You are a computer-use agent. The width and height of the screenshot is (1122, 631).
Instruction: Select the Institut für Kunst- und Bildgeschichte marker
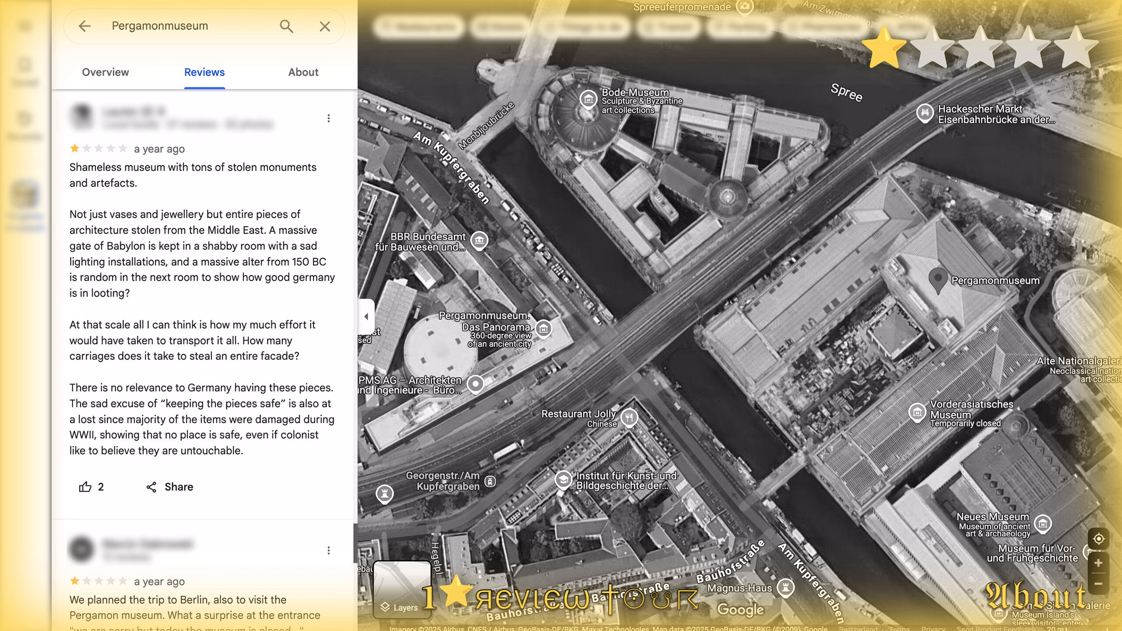pos(563,480)
